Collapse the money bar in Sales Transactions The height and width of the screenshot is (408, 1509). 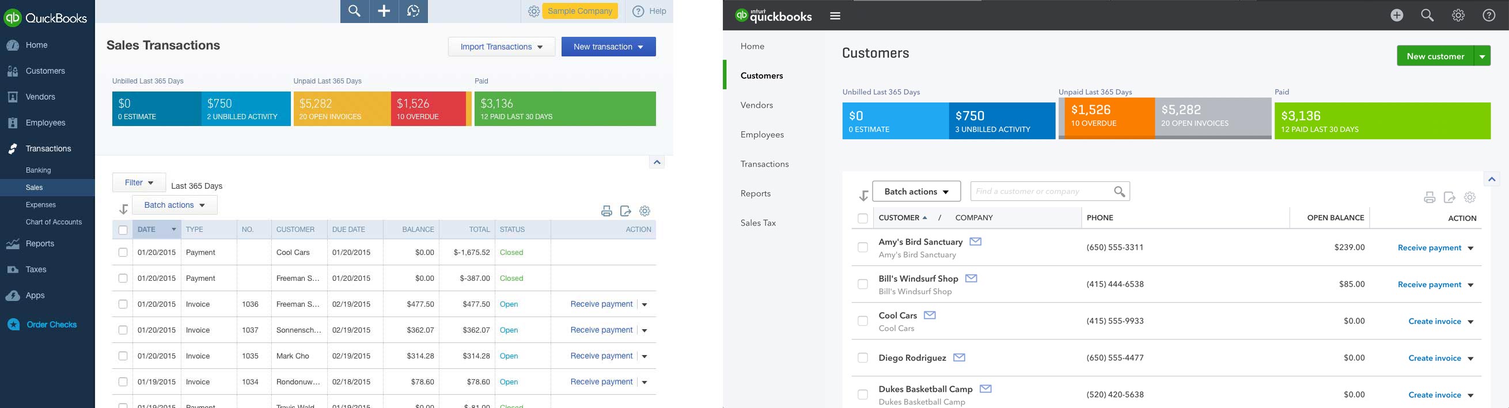[x=657, y=162]
